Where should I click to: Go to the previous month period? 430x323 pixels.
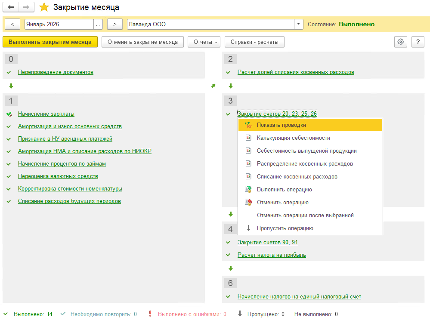tap(12, 25)
